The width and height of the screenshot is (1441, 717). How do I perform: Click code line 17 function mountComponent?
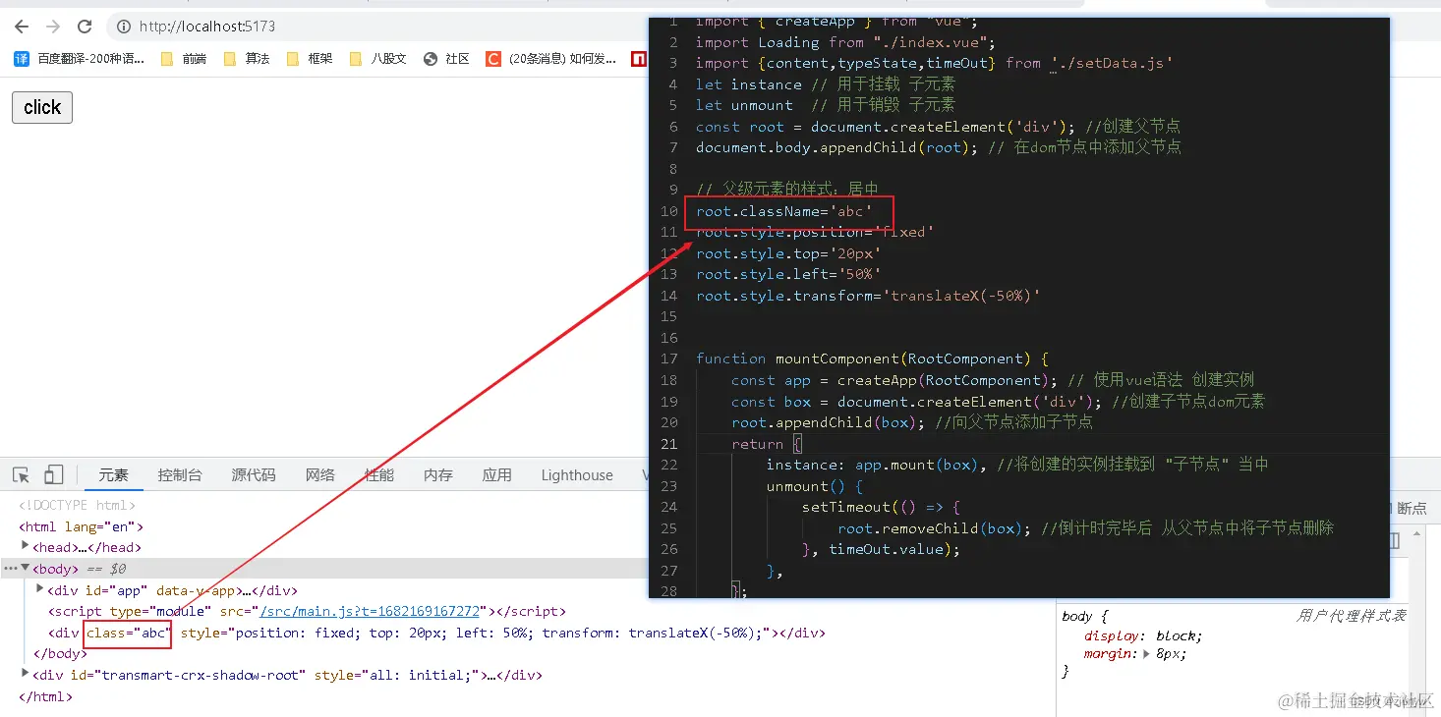pyautogui.click(x=873, y=358)
